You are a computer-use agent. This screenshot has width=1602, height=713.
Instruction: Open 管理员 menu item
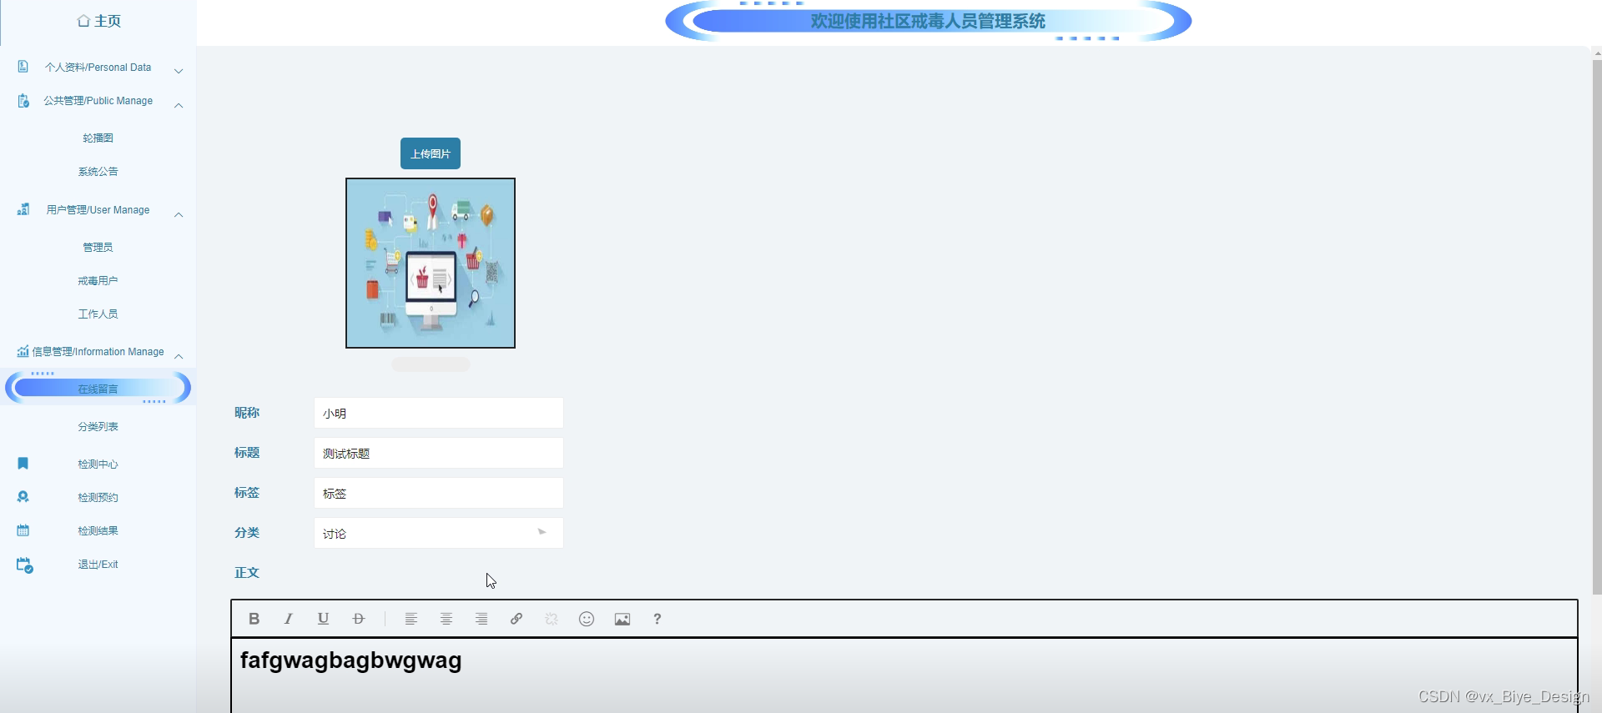click(x=98, y=248)
